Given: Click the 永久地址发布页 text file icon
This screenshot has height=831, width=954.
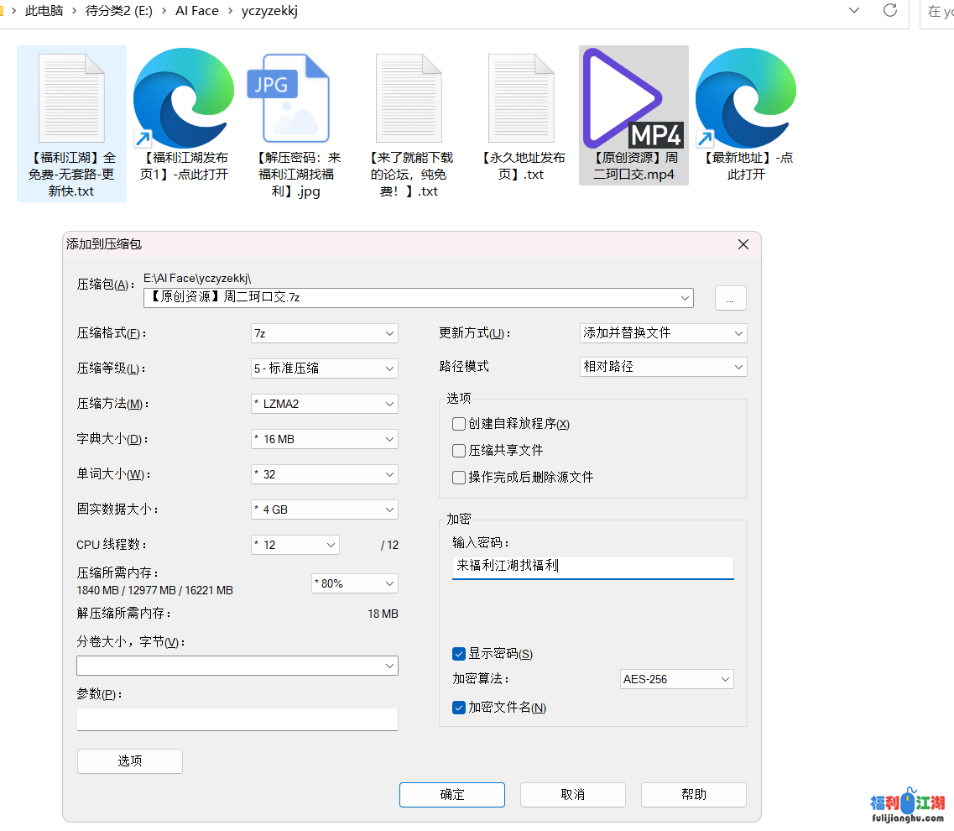Looking at the screenshot, I should pyautogui.click(x=521, y=98).
